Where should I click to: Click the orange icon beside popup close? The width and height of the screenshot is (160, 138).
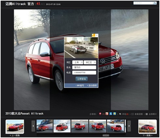(x=94, y=35)
